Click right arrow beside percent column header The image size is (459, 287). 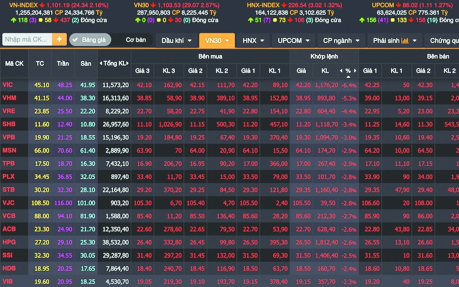[x=355, y=71]
